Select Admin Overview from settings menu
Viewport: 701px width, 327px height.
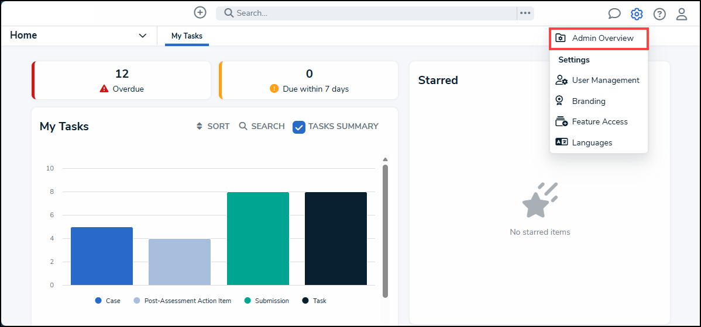[599, 38]
